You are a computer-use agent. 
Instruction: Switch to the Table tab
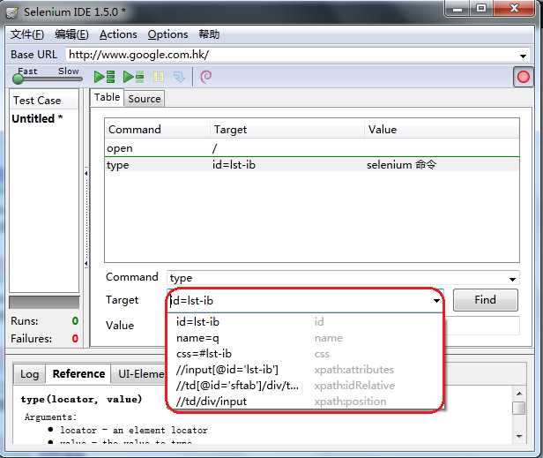click(x=107, y=97)
